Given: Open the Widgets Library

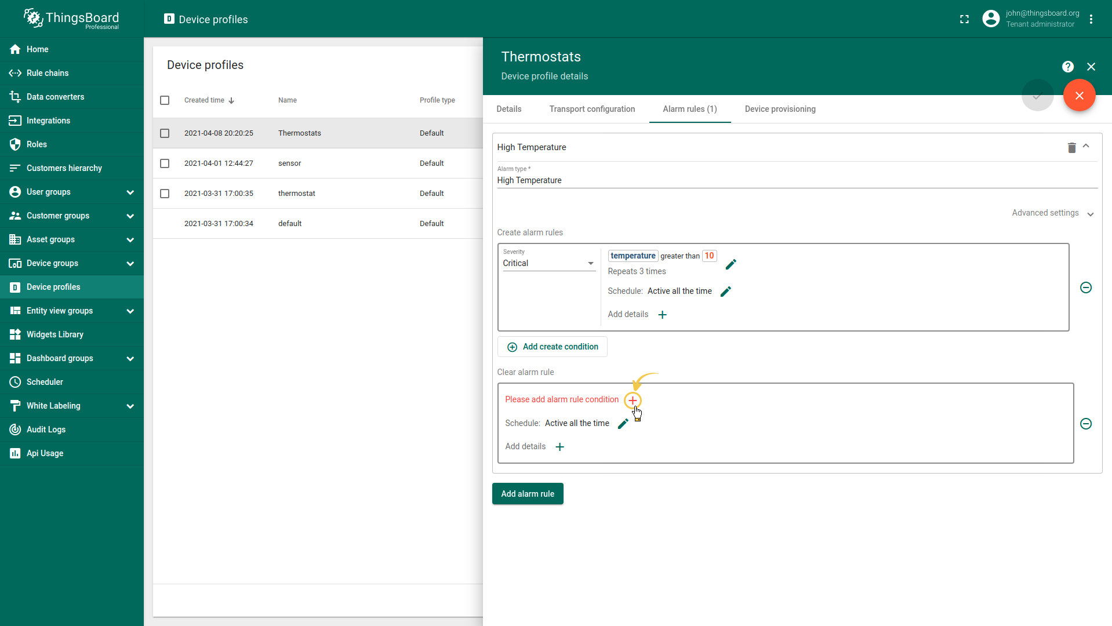Looking at the screenshot, I should (x=72, y=334).
